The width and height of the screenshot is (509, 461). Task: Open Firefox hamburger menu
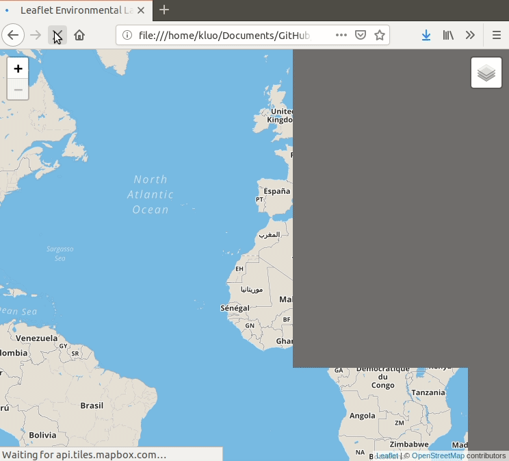click(497, 35)
